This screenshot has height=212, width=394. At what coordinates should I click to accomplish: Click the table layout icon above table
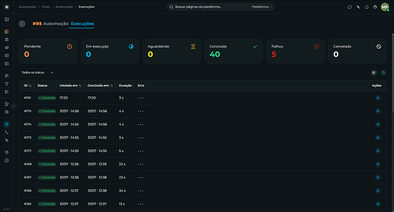click(373, 73)
